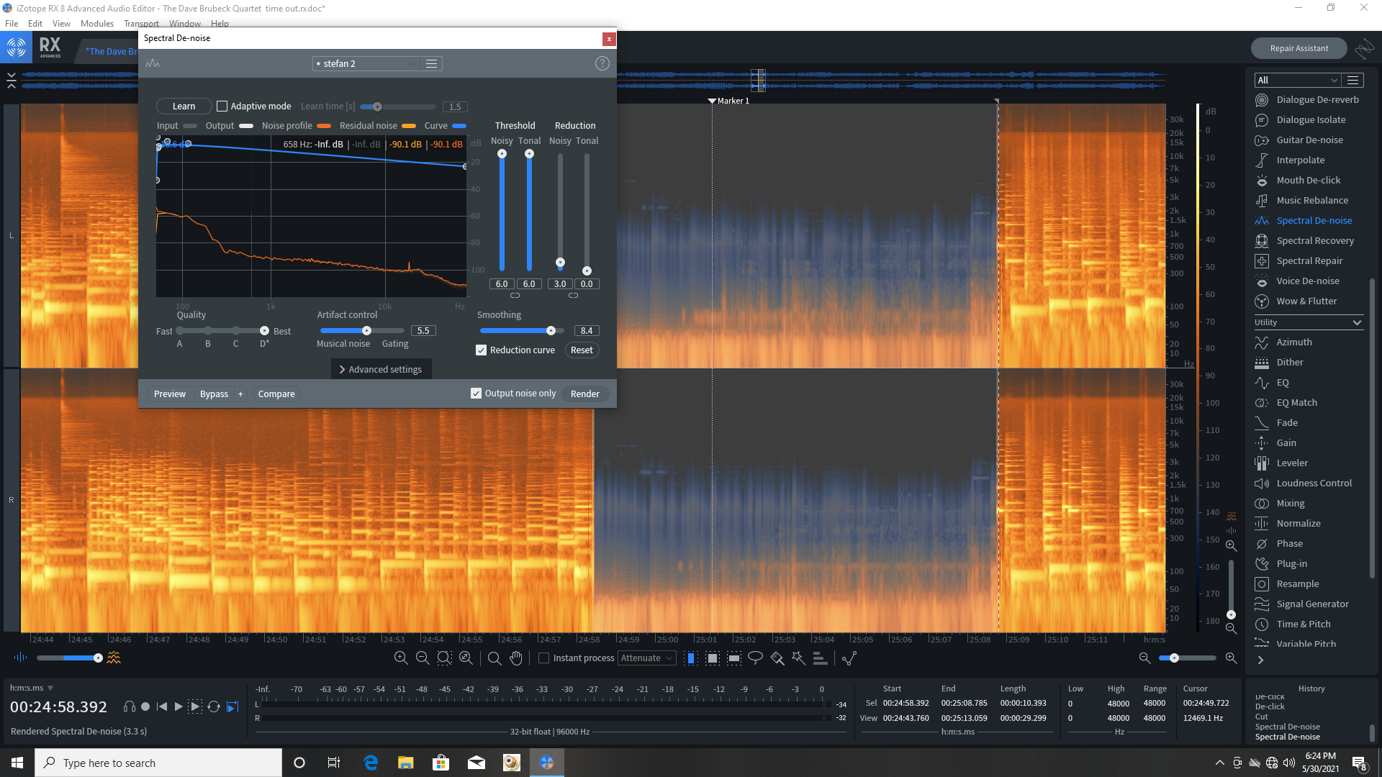The image size is (1382, 777).
Task: Expand the Advanced settings section
Action: 381,369
